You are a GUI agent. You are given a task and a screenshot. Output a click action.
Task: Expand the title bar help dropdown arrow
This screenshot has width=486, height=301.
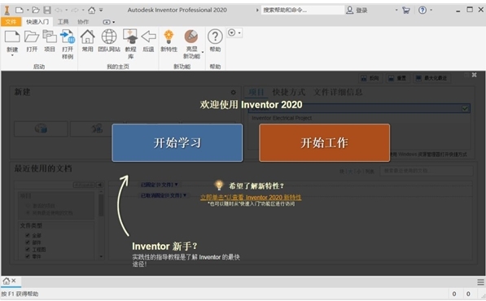pyautogui.click(x=431, y=11)
